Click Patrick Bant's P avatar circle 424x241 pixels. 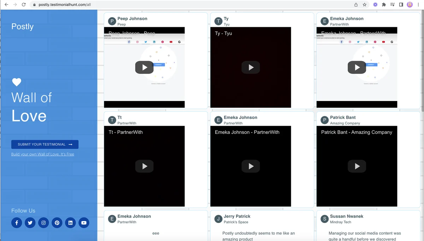[x=325, y=120]
